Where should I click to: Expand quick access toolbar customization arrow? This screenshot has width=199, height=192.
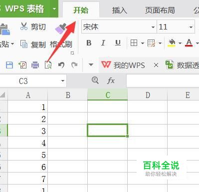click(91, 64)
